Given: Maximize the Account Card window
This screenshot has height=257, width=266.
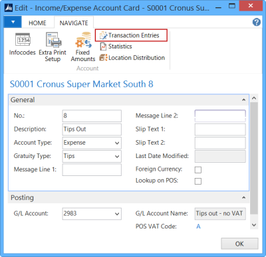Looking at the screenshot, I should [232, 6].
